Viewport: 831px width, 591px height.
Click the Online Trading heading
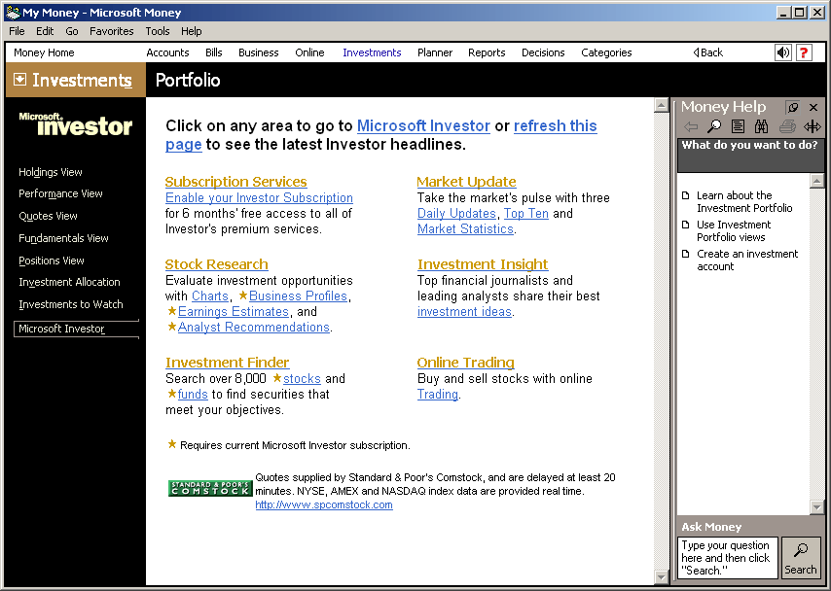coord(466,363)
